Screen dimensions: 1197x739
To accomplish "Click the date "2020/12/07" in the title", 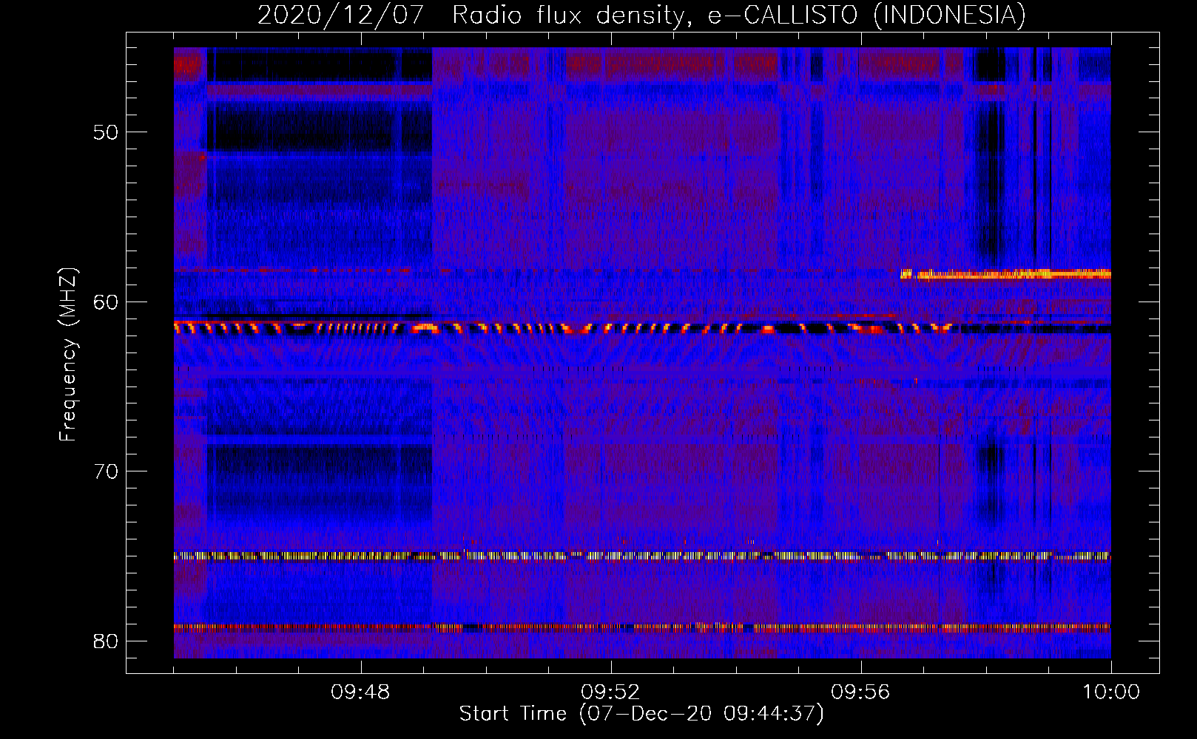I will point(340,15).
